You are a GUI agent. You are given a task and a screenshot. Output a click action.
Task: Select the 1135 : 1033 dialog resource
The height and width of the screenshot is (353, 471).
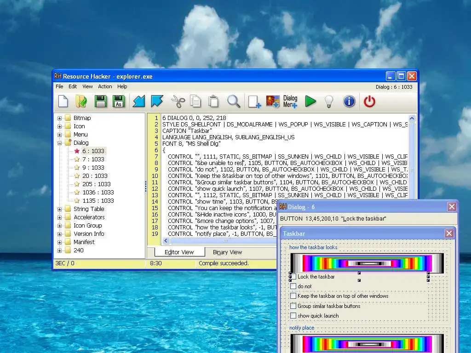(x=98, y=200)
